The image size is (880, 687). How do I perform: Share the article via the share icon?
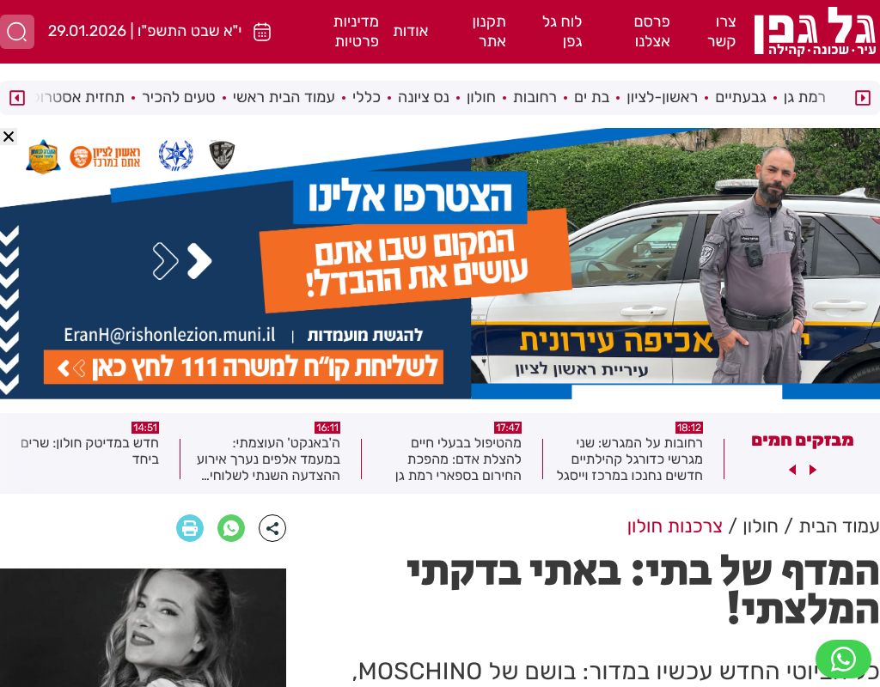pos(272,528)
